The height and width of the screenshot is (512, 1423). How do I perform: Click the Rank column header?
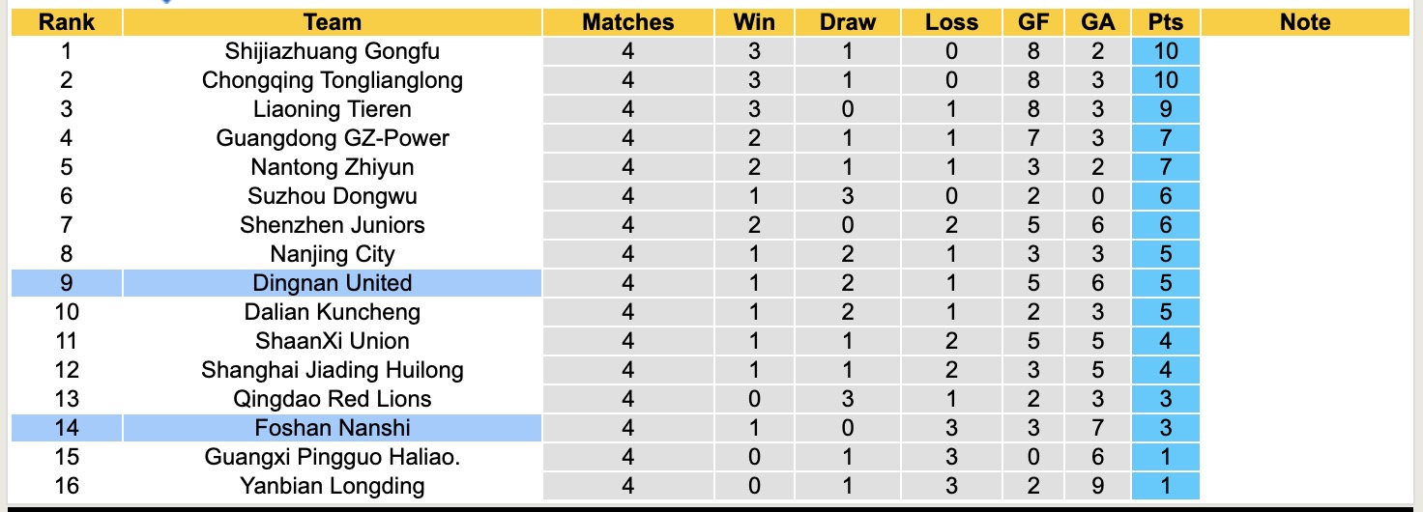[66, 22]
